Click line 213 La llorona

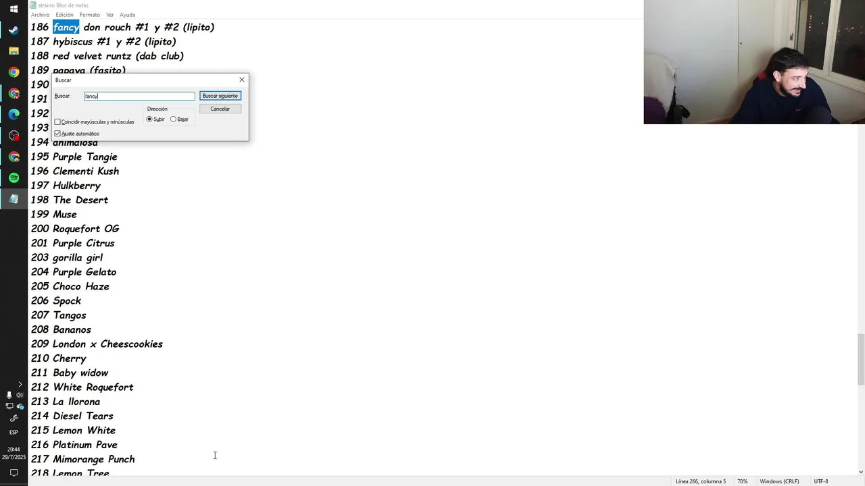click(x=66, y=402)
